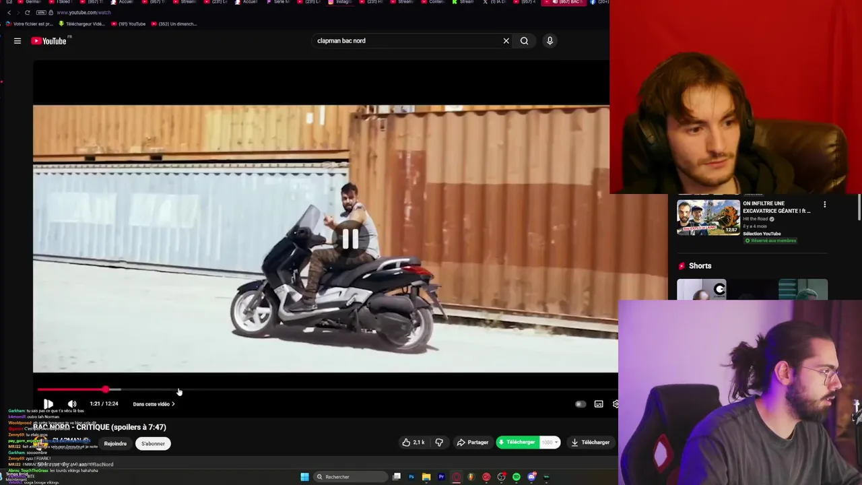Open the 'Votre fichier est pr...' bookmark
Viewport: 862px width, 485px height.
(29, 24)
